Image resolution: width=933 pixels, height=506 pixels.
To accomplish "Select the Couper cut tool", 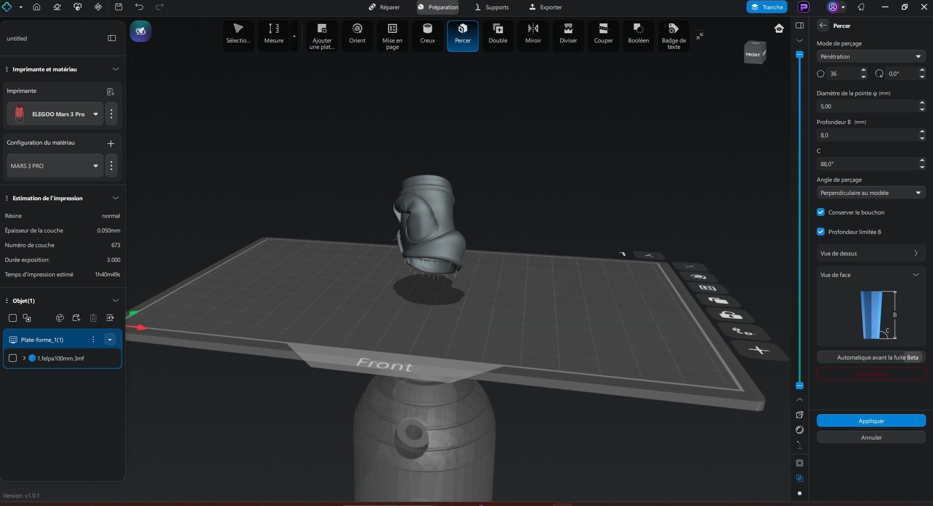I will 603,34.
